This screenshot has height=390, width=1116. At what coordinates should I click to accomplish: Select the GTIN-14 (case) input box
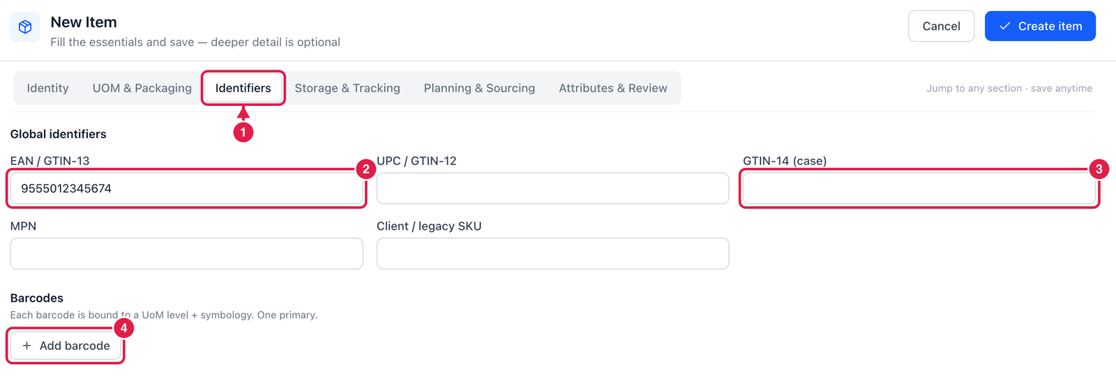pos(919,189)
